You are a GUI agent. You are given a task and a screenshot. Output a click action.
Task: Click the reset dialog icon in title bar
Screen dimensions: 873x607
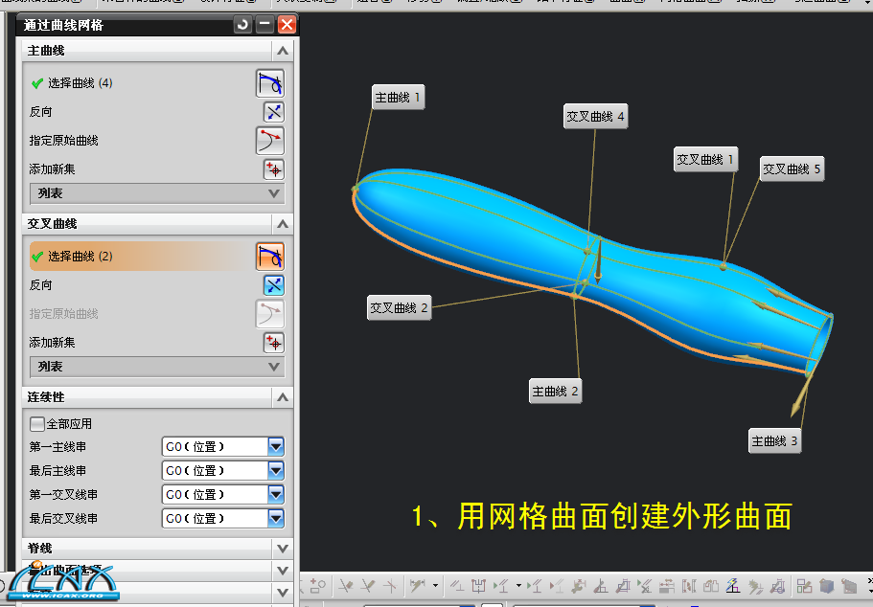point(243,25)
